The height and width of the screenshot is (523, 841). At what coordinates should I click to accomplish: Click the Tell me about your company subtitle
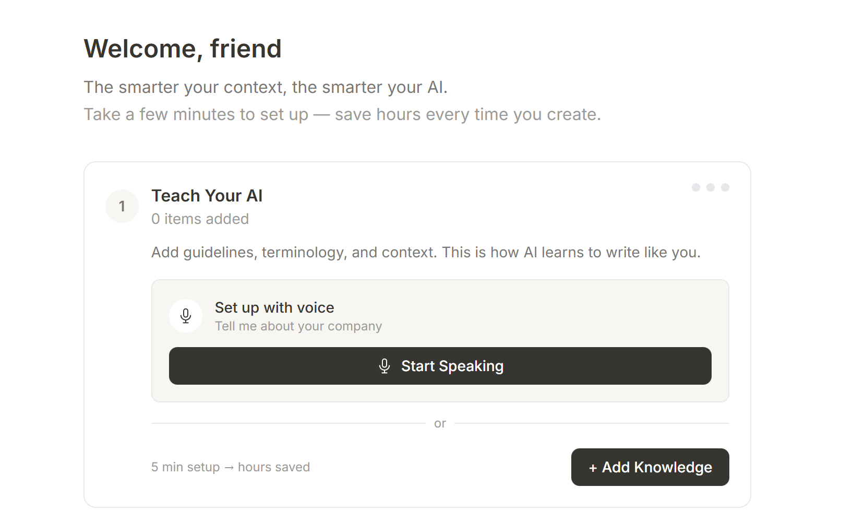click(x=298, y=326)
